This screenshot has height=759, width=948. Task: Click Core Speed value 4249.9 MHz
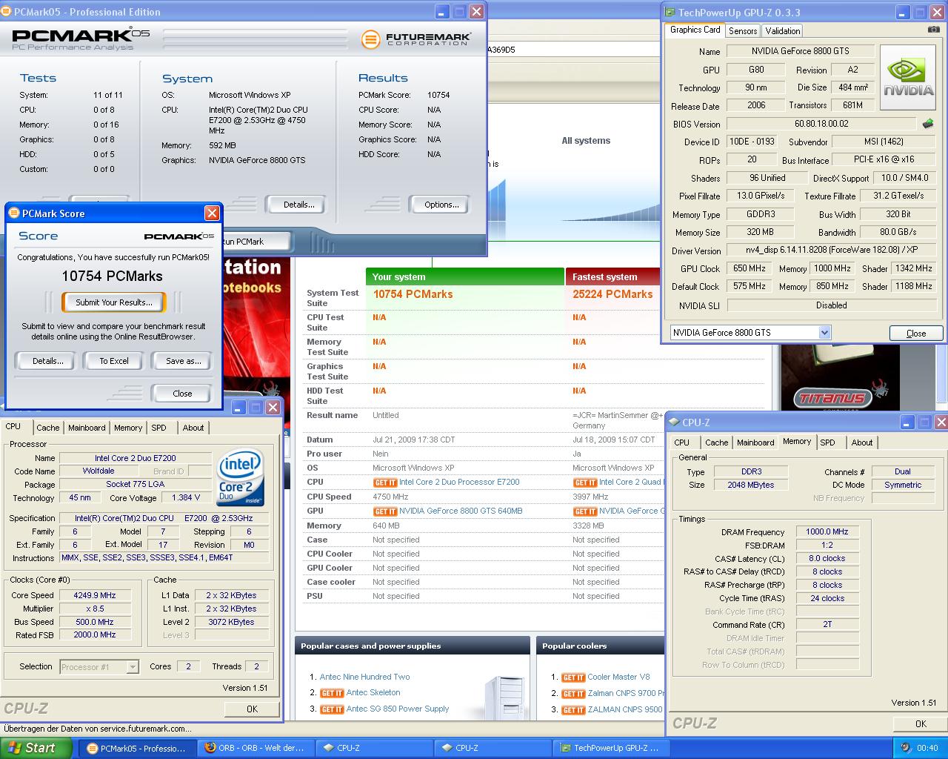coord(95,595)
